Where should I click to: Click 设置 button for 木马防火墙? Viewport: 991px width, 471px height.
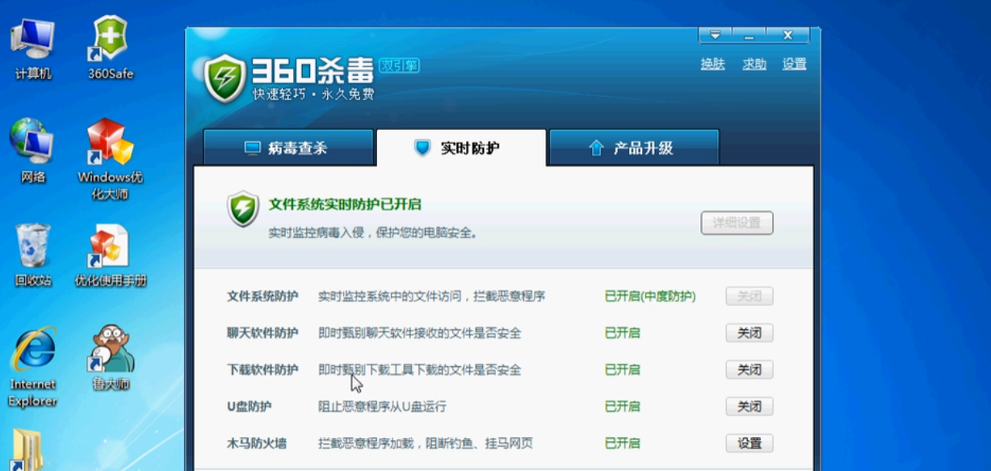click(x=750, y=444)
